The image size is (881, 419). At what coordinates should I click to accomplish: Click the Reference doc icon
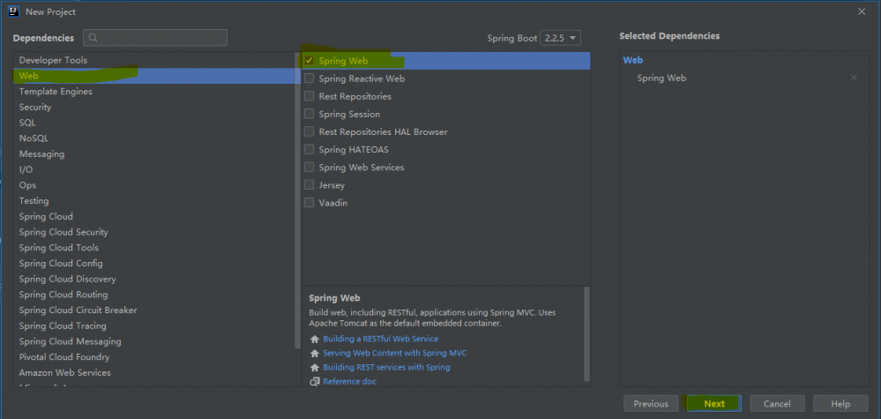315,382
